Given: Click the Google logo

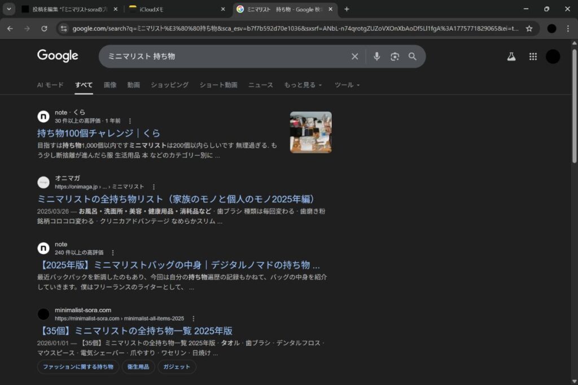Looking at the screenshot, I should click(58, 56).
